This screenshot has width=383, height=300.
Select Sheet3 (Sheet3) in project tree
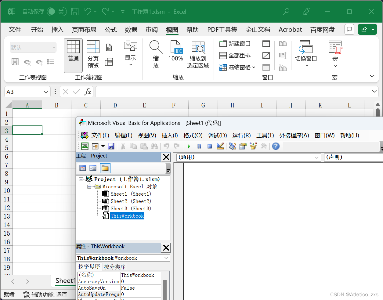tap(131, 208)
